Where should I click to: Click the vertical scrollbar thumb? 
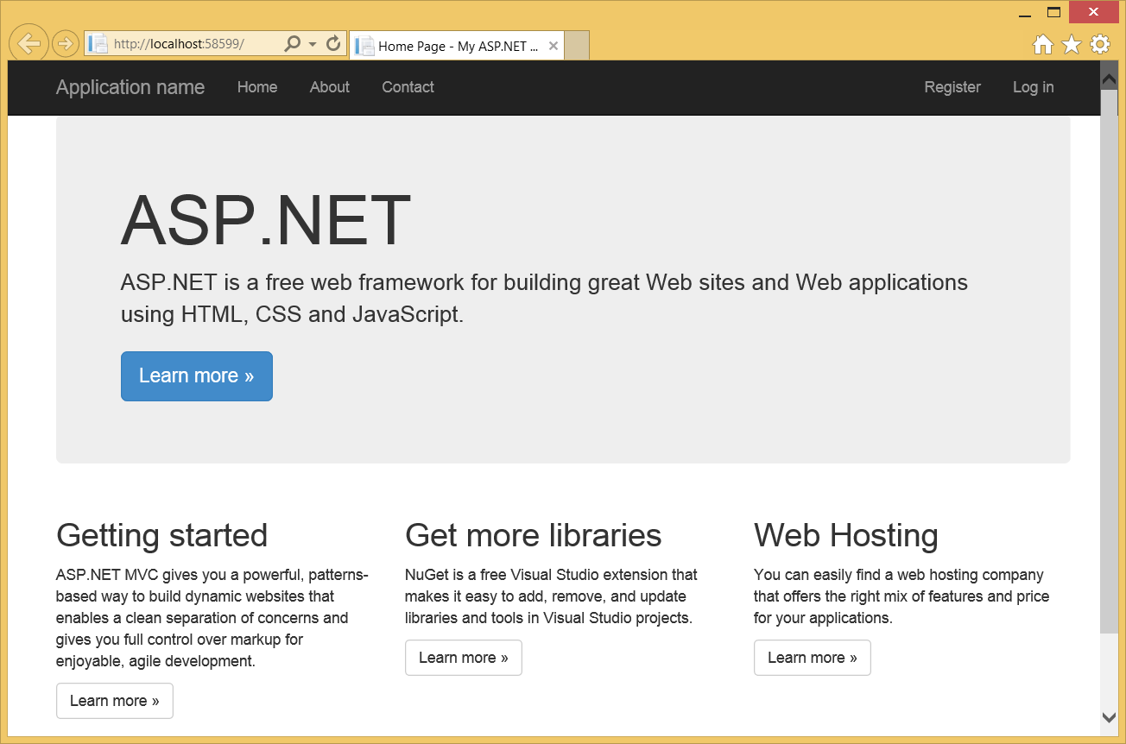[1110, 361]
